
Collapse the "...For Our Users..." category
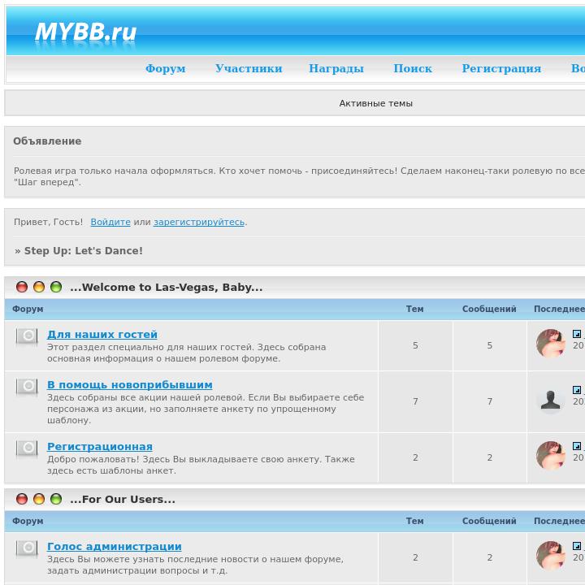[122, 499]
